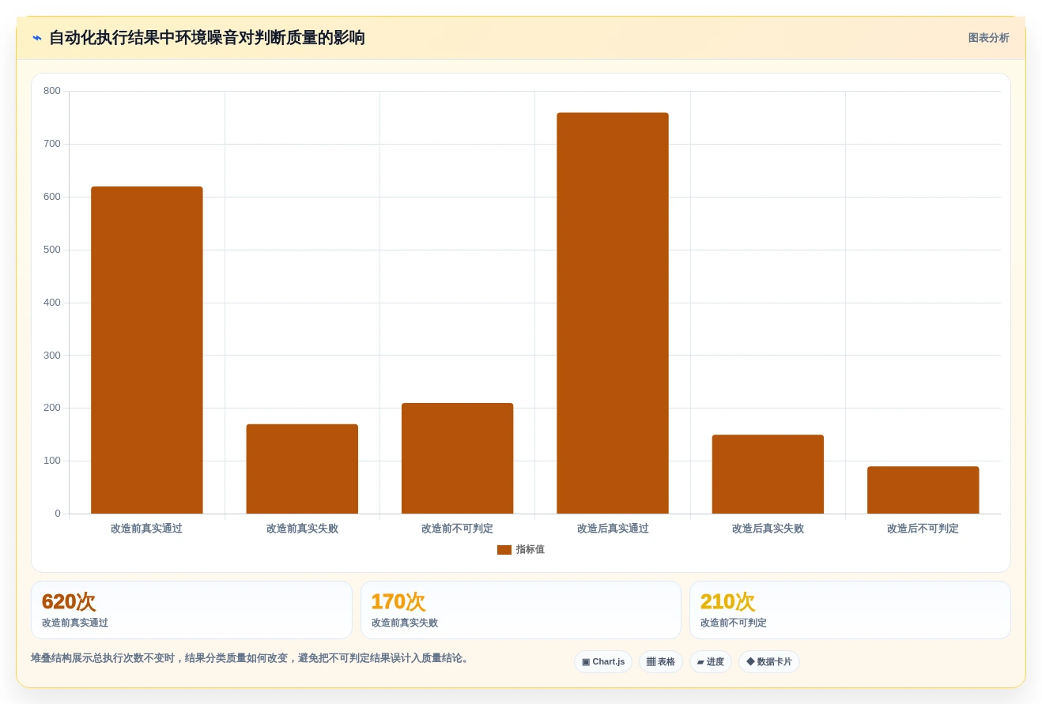Screen dimensions: 1042x704
Task: Click the 改造后真实通过 bar in chart
Action: coord(613,313)
